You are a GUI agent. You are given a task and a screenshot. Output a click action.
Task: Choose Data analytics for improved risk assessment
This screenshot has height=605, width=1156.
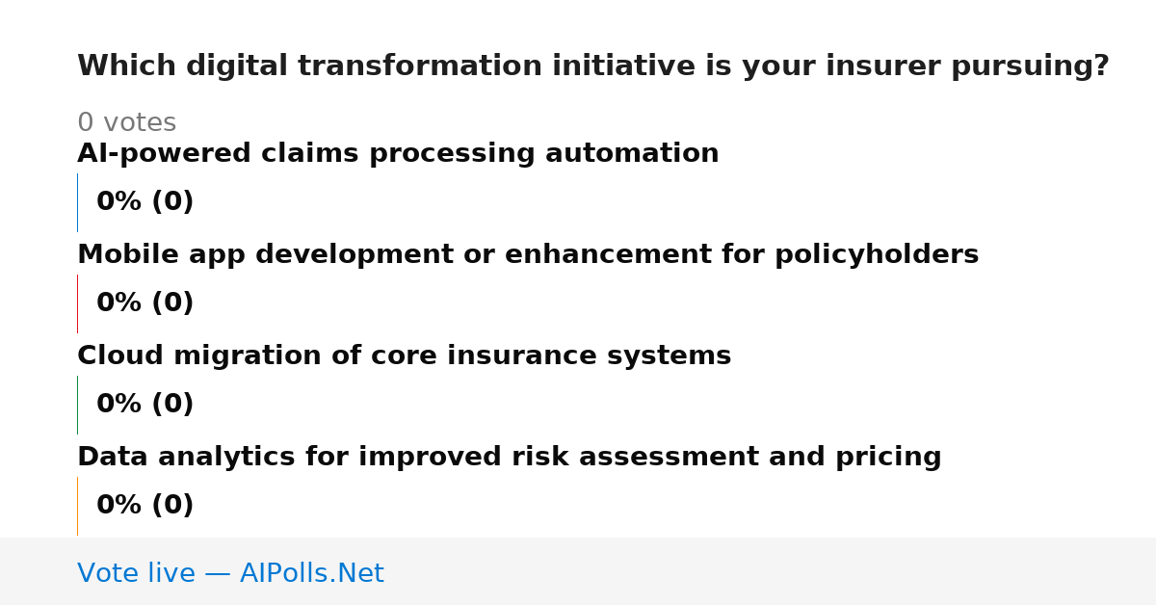(x=510, y=458)
